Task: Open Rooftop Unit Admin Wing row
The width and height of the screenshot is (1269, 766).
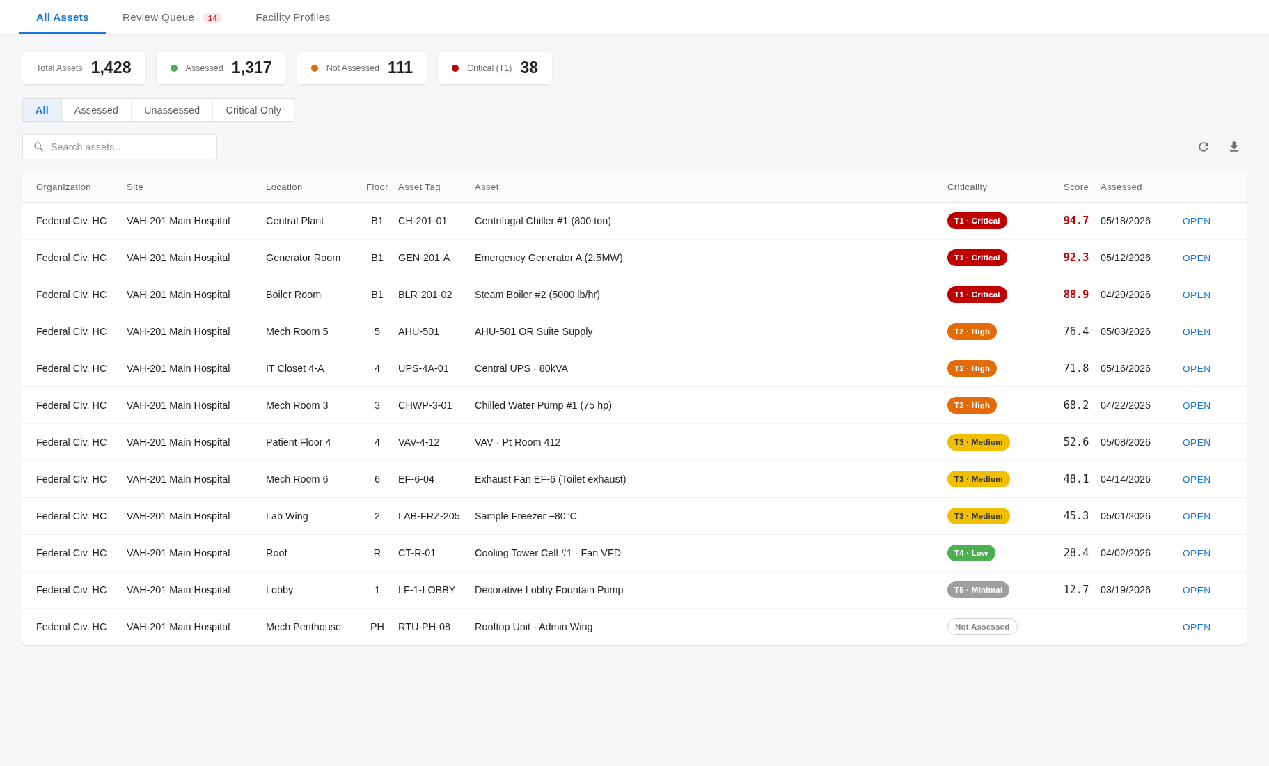Action: [x=1197, y=627]
